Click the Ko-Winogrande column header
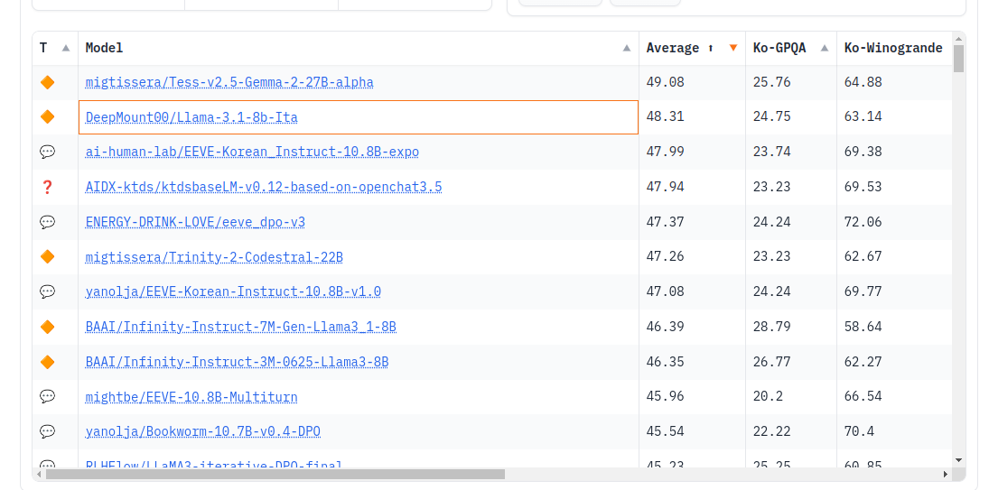 pos(894,48)
